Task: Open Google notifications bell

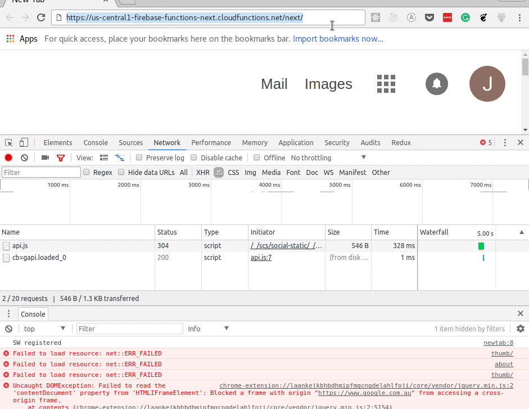Action: point(437,84)
